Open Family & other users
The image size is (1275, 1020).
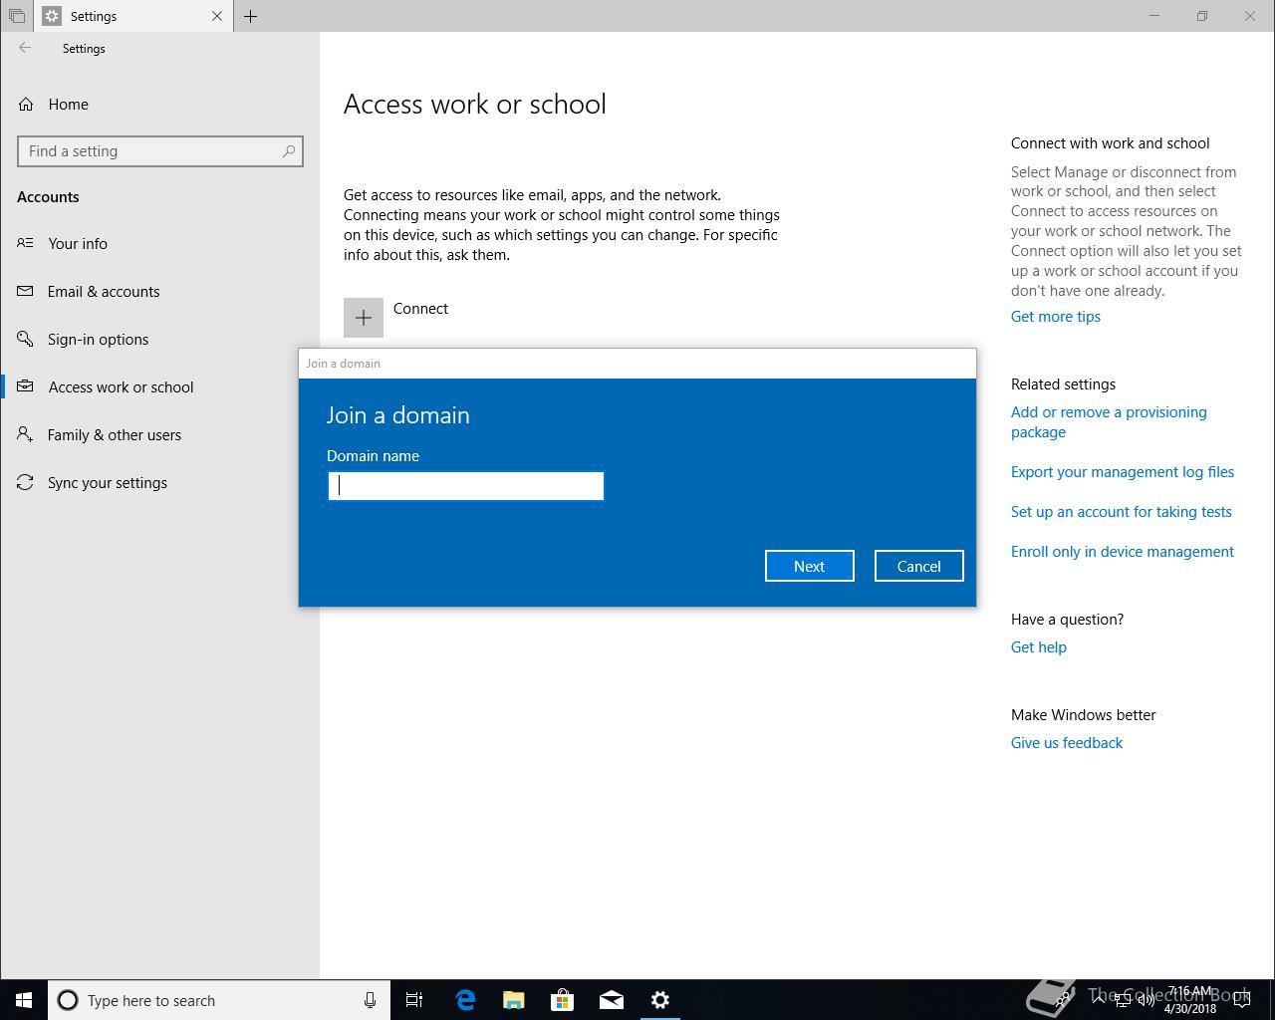pyautogui.click(x=115, y=434)
